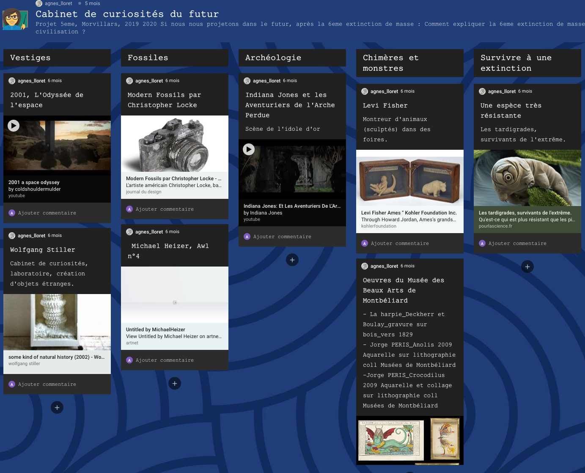Open 2001 a space odyssey youtube caption
Screen dimensions: 585x473
[57, 189]
